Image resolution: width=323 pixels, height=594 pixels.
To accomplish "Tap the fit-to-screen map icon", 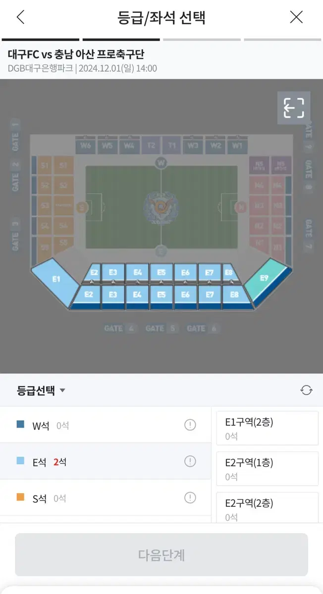I will tap(294, 108).
